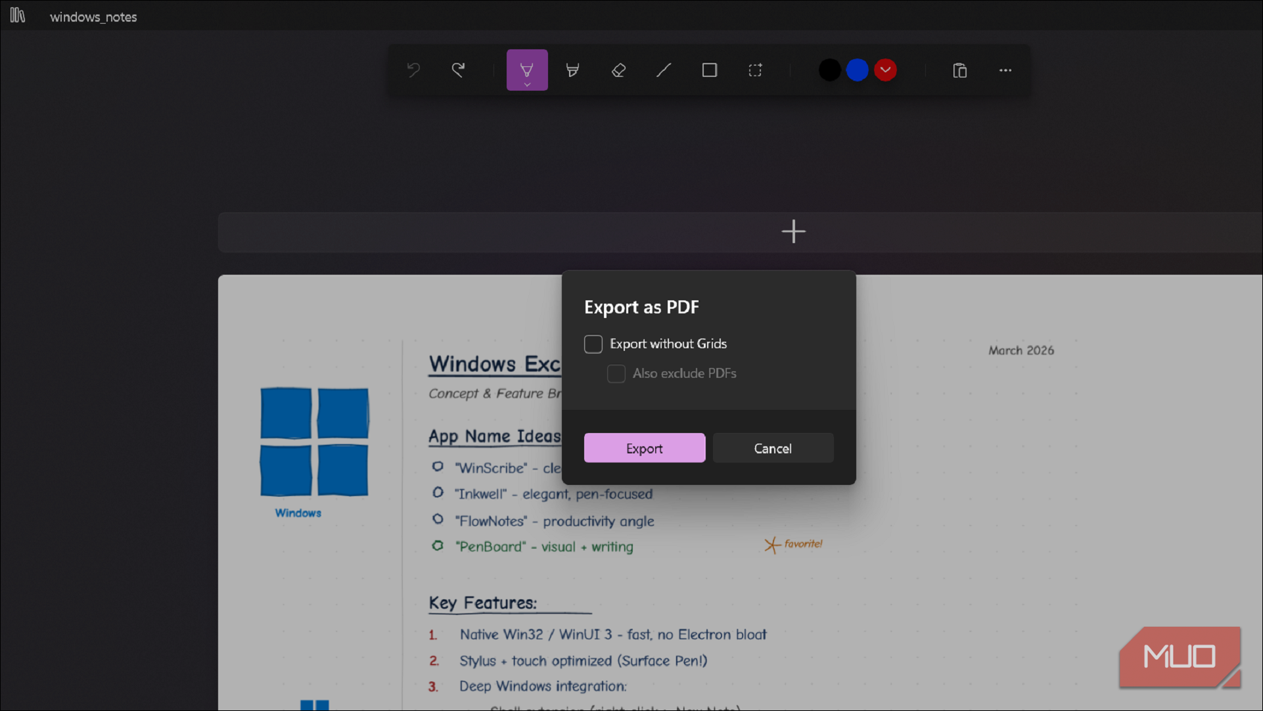Select the Lasso selection tool

point(755,70)
